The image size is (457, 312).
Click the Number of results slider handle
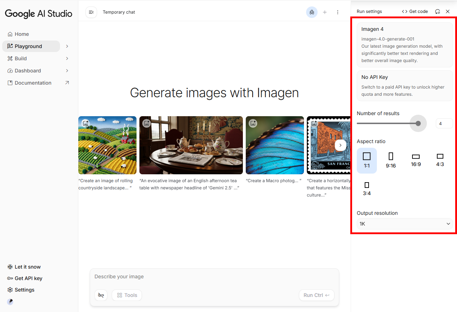point(418,123)
